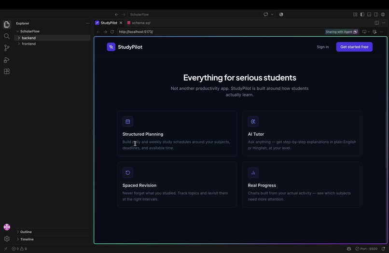This screenshot has height=253, width=389.
Task: Go back using title bar arrow
Action: [x=116, y=14]
